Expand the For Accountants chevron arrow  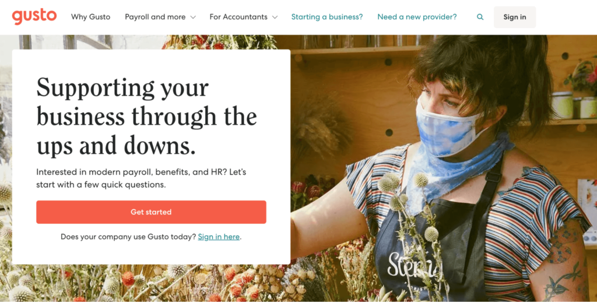pos(275,17)
